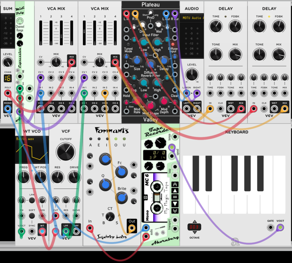This screenshot has height=263, width=292.
Task: Click WET output jack on first DELAY
Action: [231, 109]
